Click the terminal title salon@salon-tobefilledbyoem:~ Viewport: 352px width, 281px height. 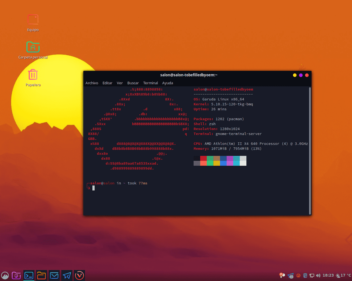pos(189,75)
